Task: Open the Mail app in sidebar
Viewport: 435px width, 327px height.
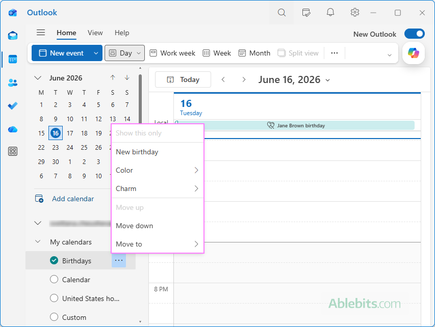Action: tap(13, 36)
